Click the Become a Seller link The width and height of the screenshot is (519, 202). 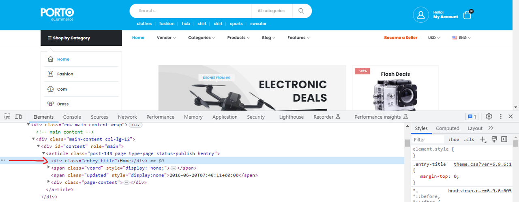[401, 38]
